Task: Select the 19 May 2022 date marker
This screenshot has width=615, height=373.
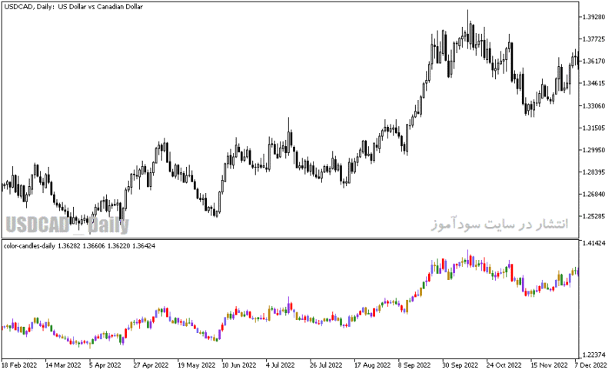Action: tap(196, 365)
